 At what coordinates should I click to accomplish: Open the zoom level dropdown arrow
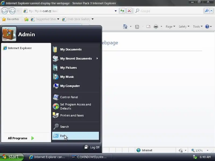coord(207,150)
